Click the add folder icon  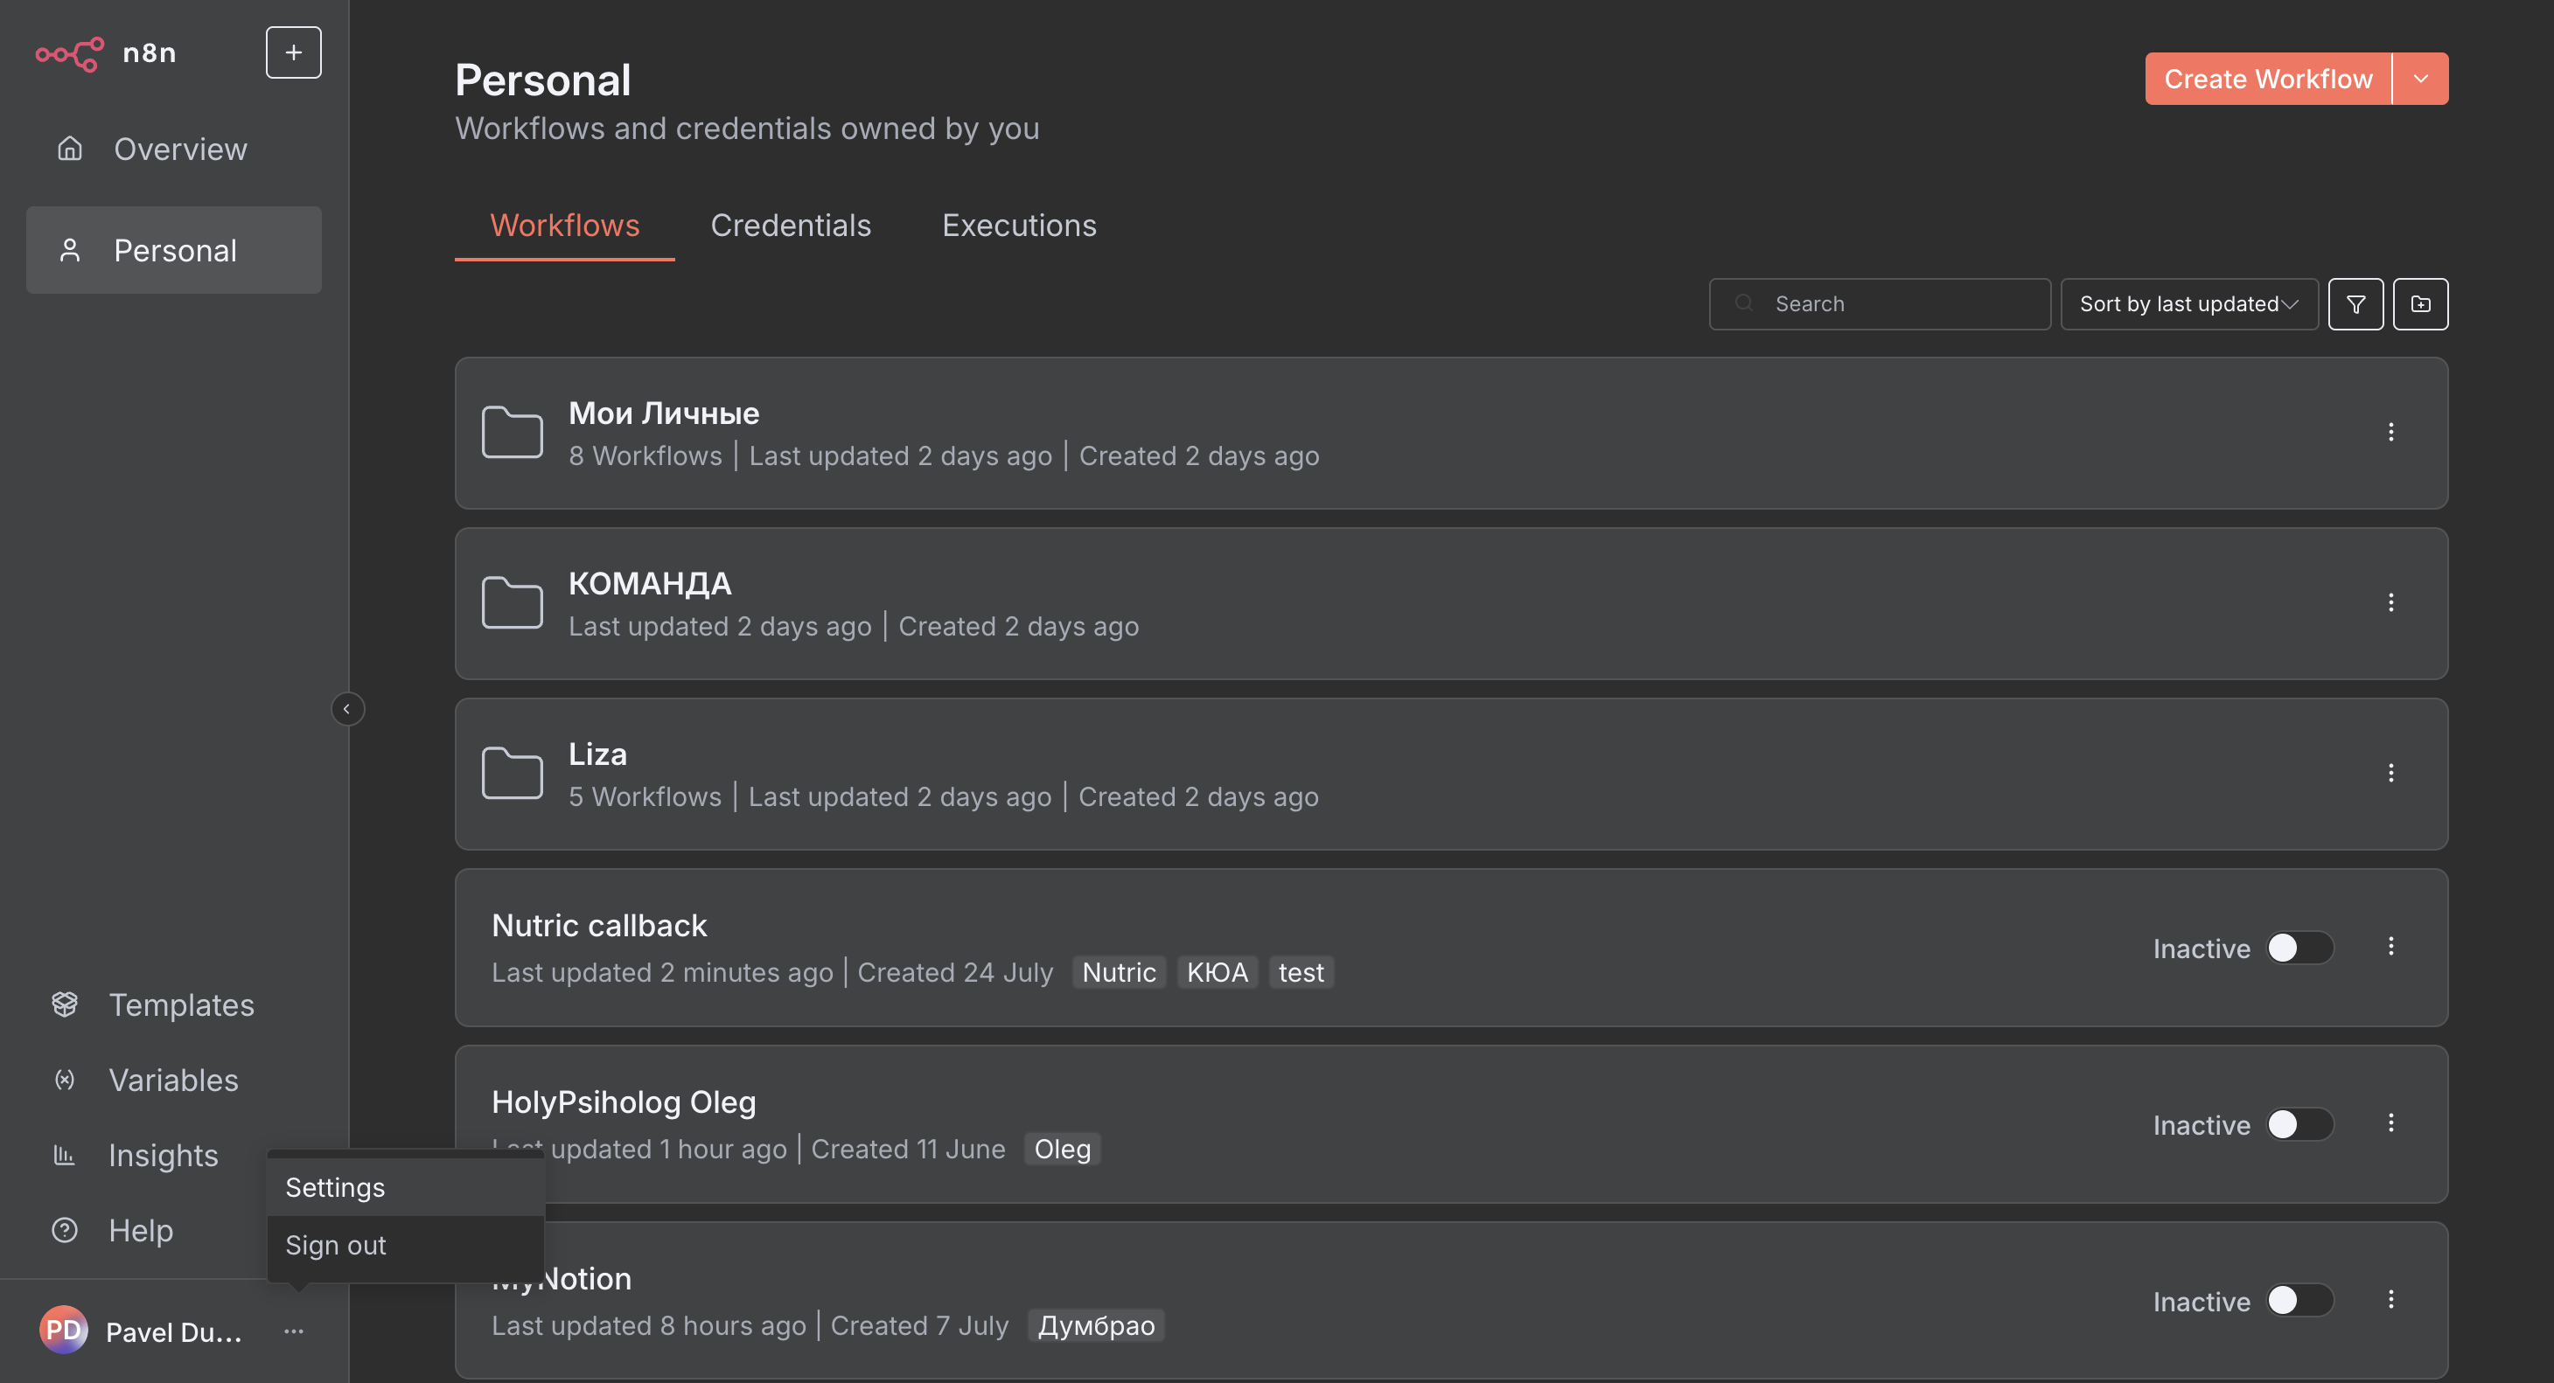[2419, 304]
